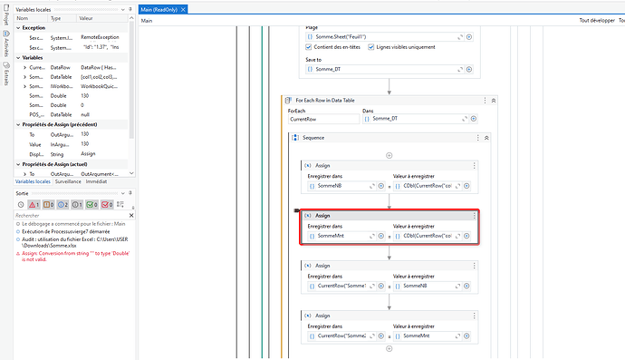Open the Projet side tab
Image resolution: width=625 pixels, height=360 pixels.
(x=6, y=15)
